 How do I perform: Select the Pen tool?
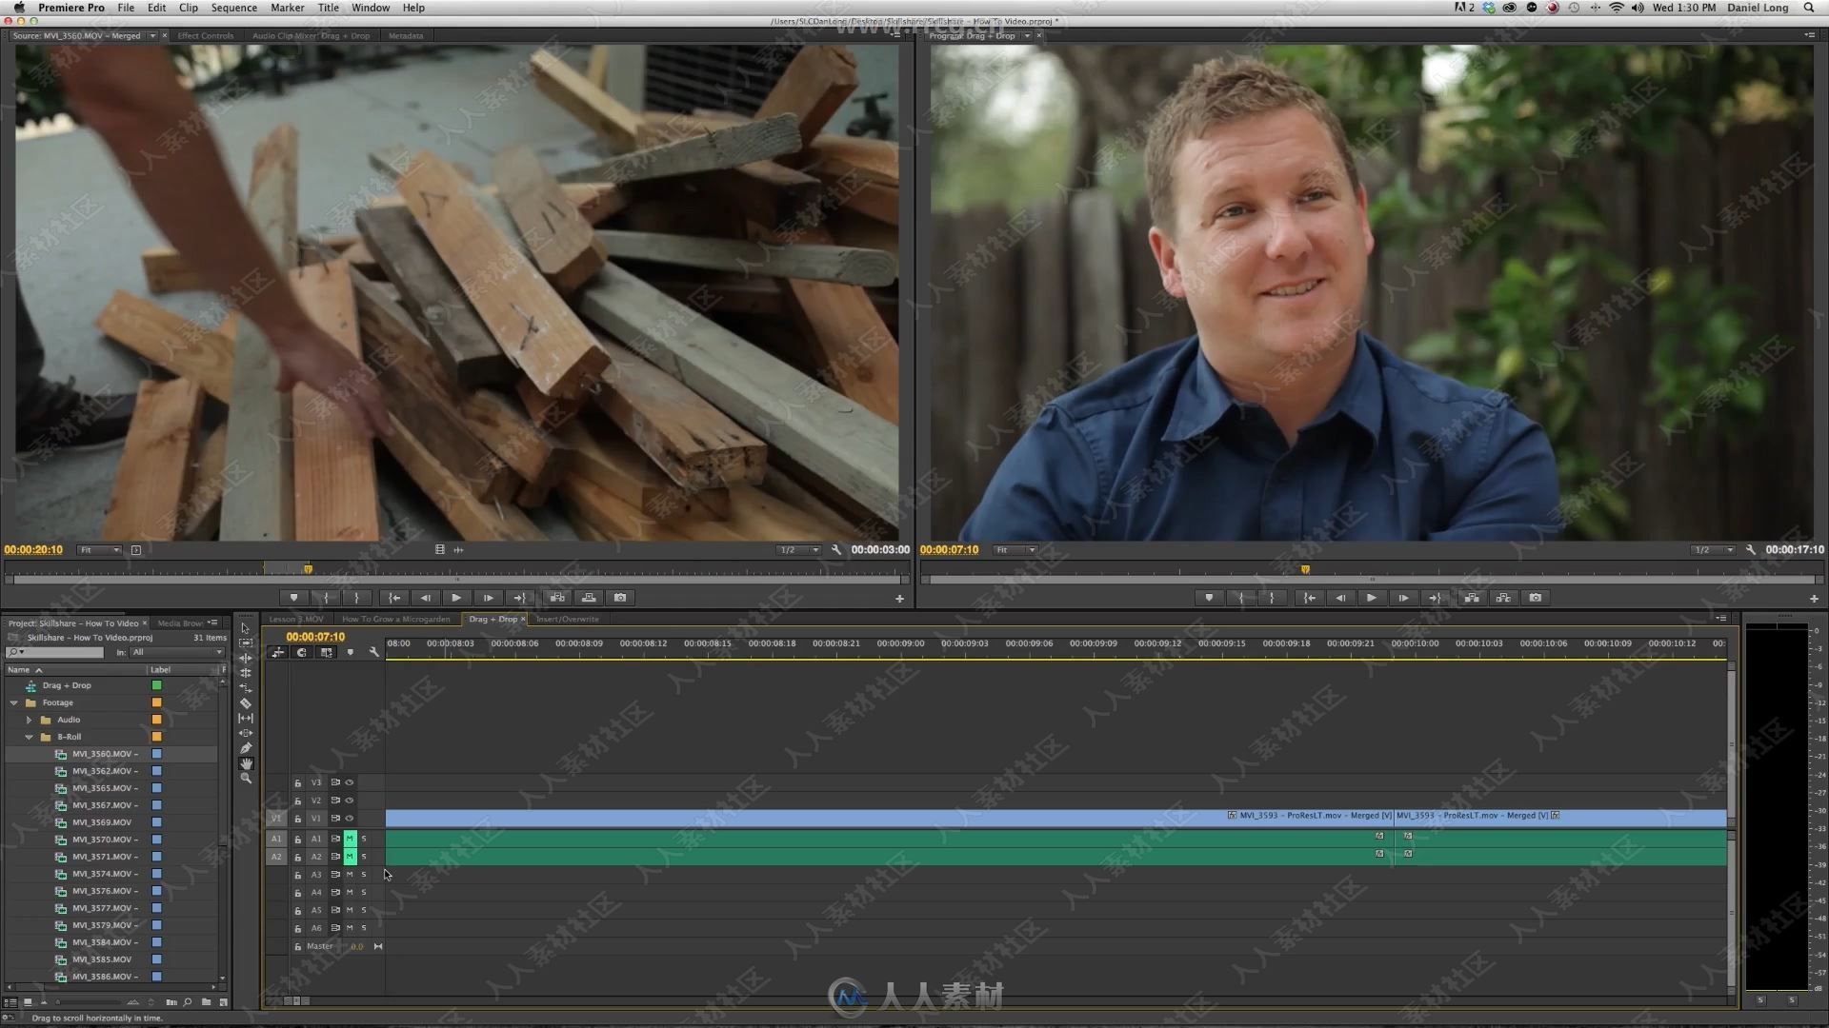[x=245, y=748]
